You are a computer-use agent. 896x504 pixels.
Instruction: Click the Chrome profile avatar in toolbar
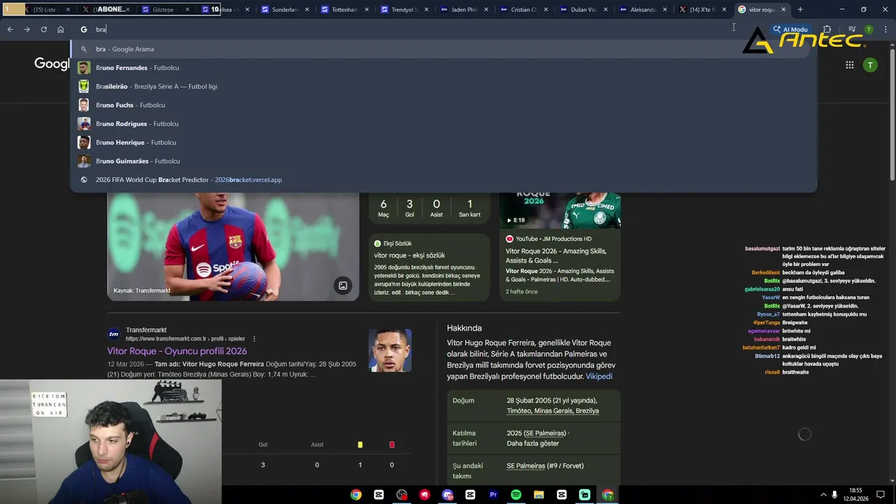[x=869, y=29]
